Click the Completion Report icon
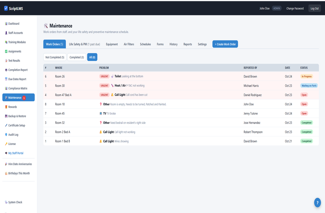 coord(6,70)
